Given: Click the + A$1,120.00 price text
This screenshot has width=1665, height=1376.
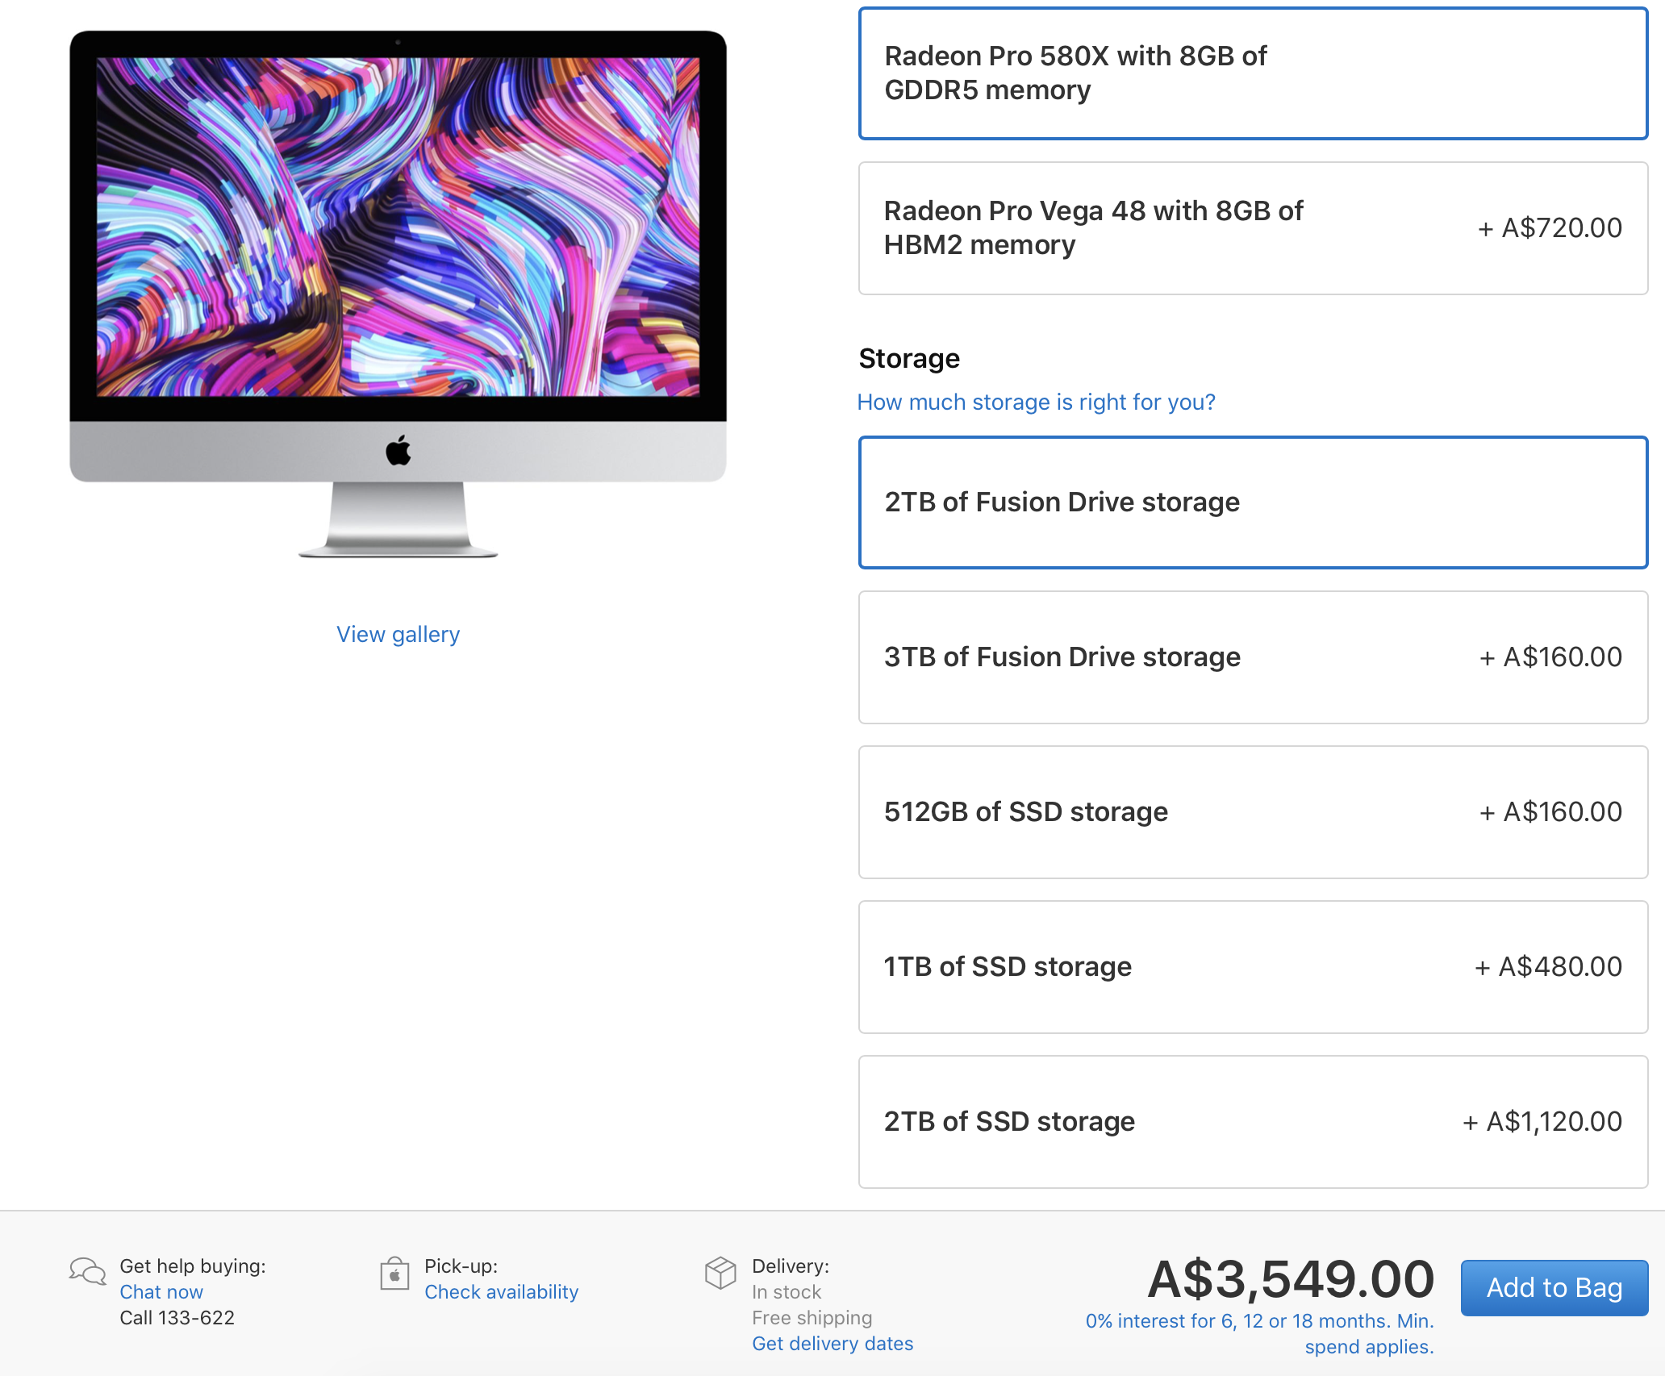Looking at the screenshot, I should 1542,1122.
